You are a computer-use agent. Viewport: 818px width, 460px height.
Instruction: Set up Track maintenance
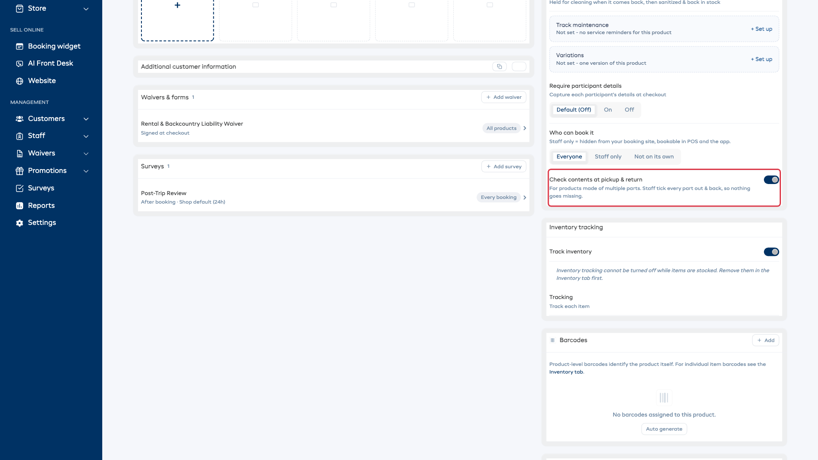[761, 29]
